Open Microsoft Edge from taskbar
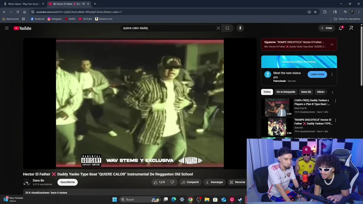Image resolution: width=363 pixels, height=204 pixels. click(x=174, y=199)
